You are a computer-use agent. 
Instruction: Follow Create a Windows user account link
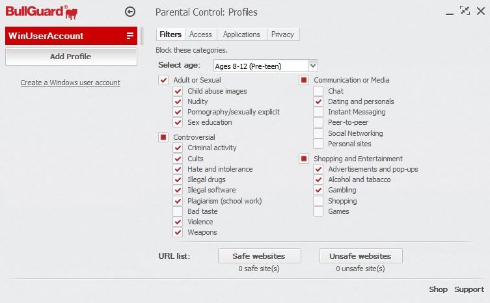click(x=70, y=83)
